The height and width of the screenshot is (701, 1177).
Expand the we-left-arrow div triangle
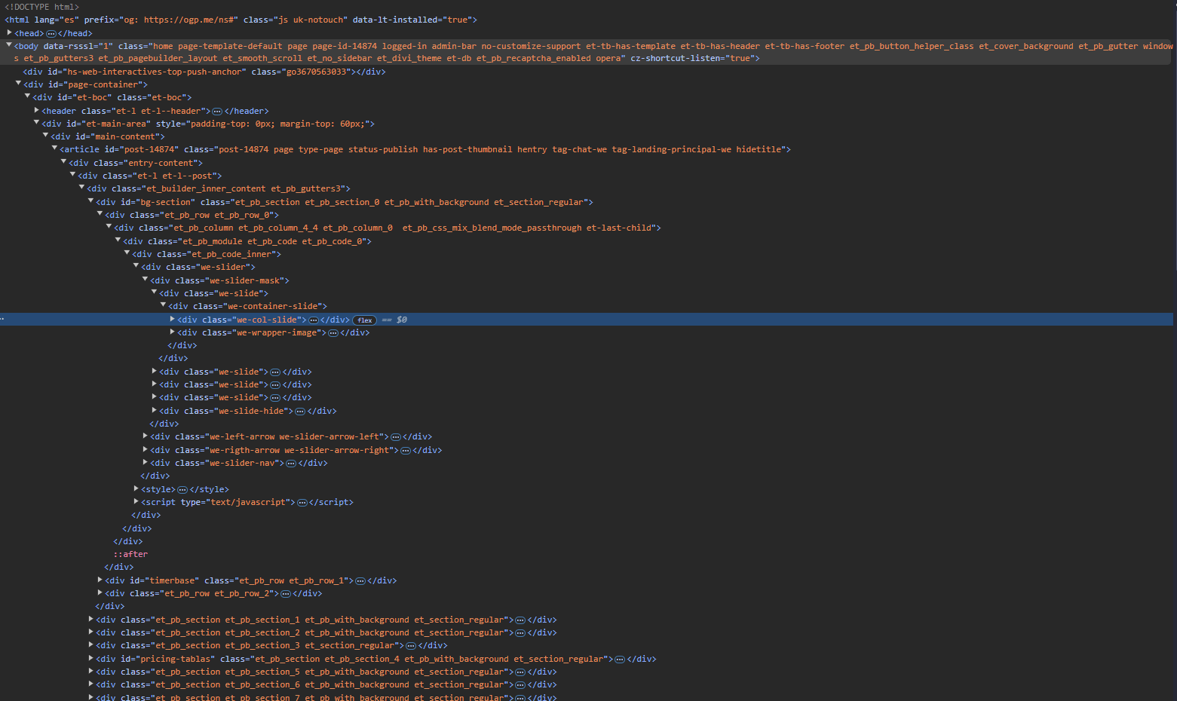click(x=146, y=436)
